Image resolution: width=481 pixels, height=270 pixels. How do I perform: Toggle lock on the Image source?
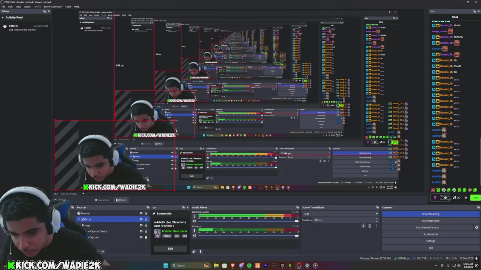tap(146, 225)
